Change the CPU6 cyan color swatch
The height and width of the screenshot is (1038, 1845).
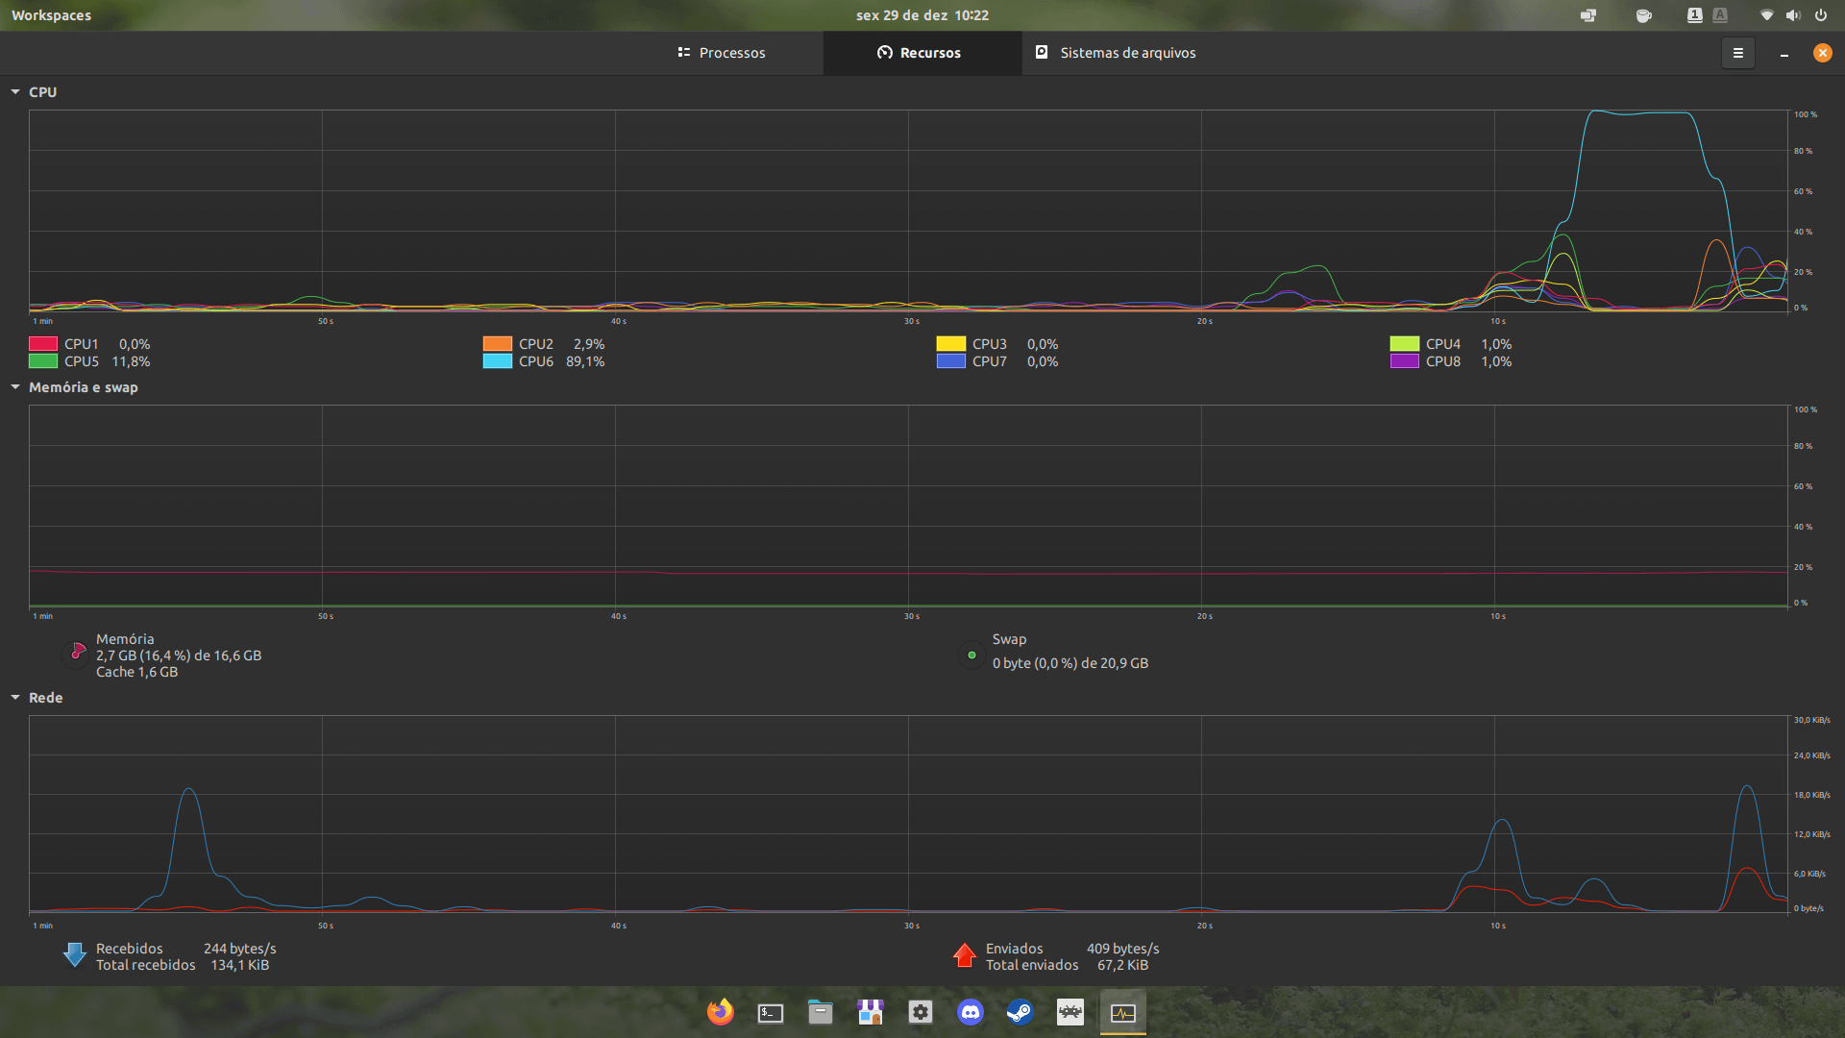click(497, 361)
